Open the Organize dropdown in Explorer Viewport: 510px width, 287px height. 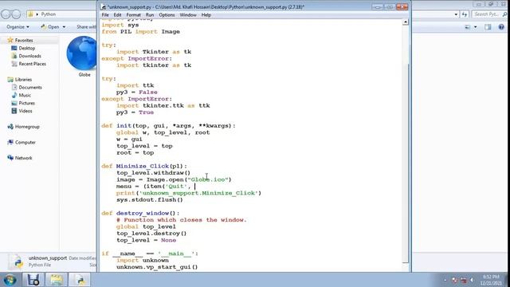click(18, 27)
